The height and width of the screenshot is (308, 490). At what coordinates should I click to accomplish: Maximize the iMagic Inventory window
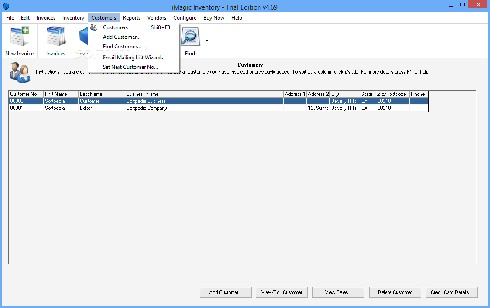[463, 5]
